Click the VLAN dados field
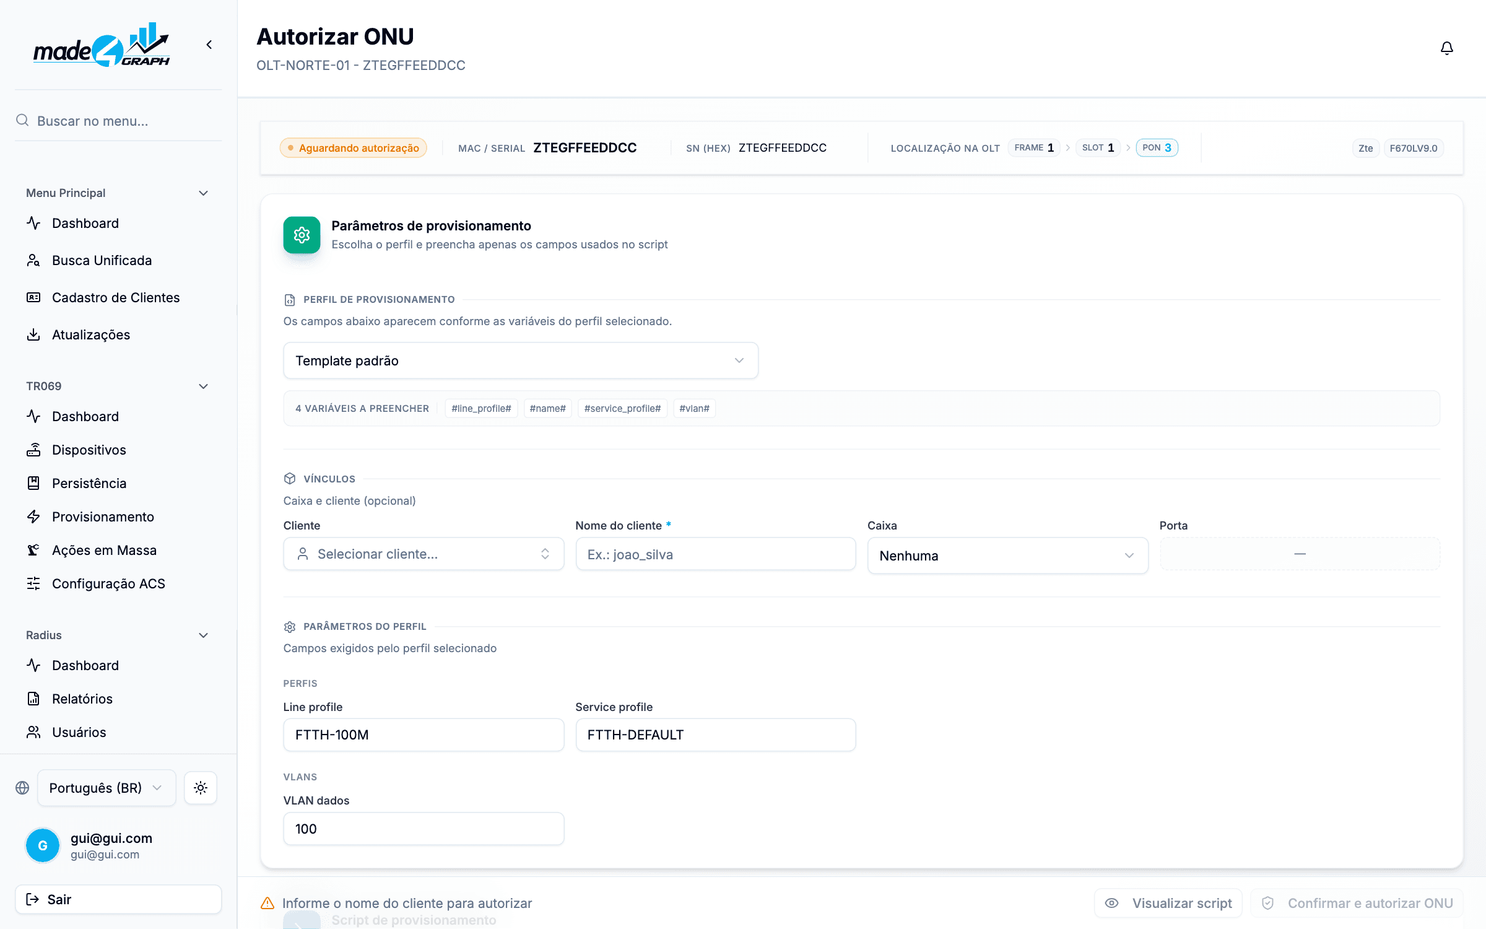The height and width of the screenshot is (929, 1486). pyautogui.click(x=424, y=829)
